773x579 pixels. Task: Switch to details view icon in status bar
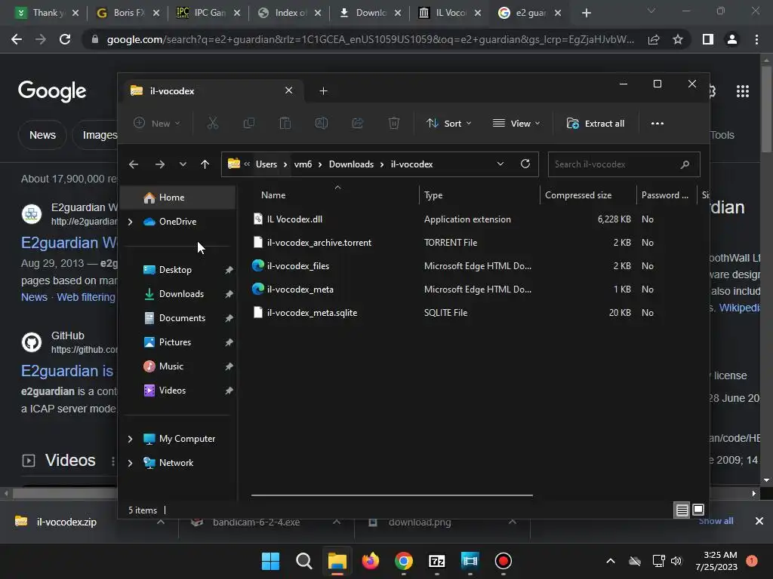[682, 510]
